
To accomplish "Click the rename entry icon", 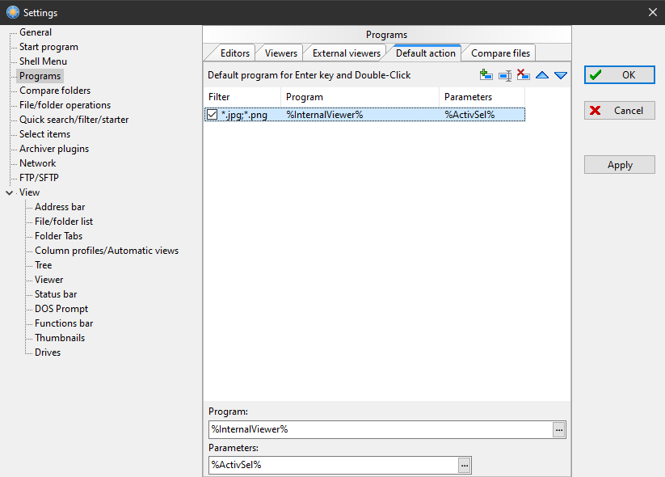I will click(505, 75).
